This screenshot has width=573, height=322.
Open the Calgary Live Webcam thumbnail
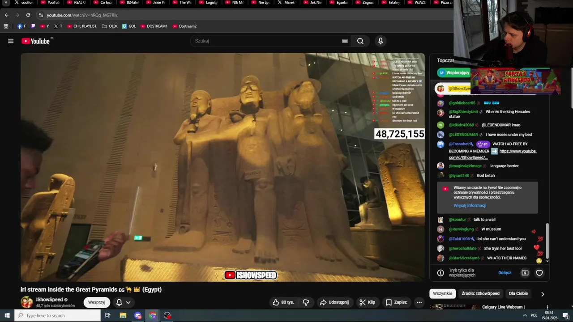point(454,307)
